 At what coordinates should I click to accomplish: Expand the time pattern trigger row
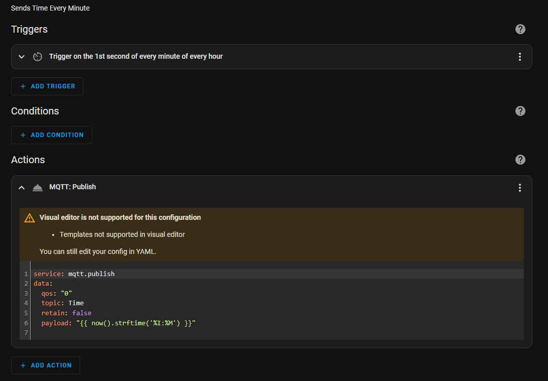[x=22, y=57]
